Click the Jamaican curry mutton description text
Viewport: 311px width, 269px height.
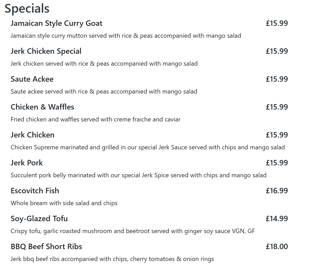click(x=126, y=36)
